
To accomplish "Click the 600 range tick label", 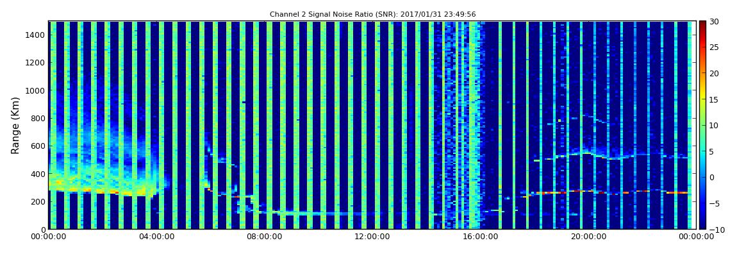I will tap(38, 146).
